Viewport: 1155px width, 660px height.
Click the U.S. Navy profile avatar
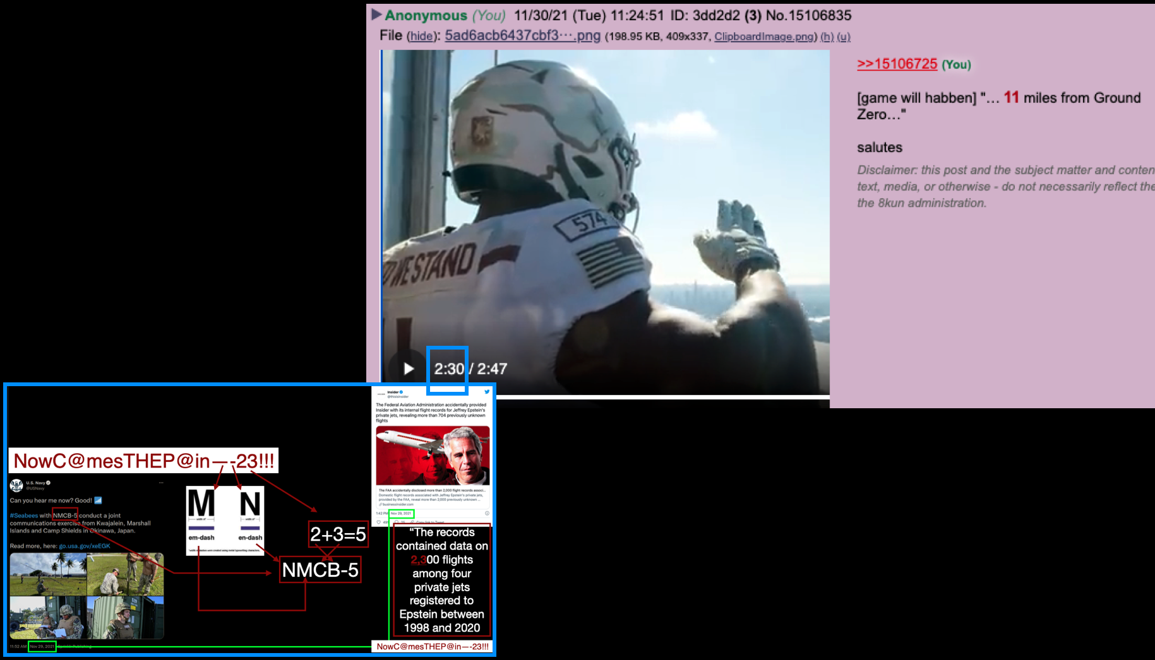pos(16,485)
